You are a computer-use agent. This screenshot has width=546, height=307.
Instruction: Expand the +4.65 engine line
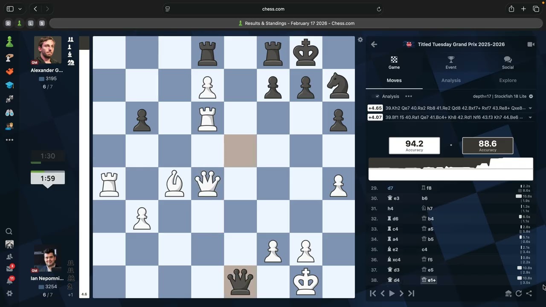[x=530, y=108]
